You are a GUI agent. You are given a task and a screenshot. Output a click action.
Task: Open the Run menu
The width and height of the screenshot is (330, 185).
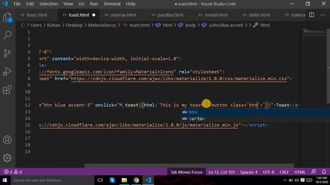tap(94, 4)
